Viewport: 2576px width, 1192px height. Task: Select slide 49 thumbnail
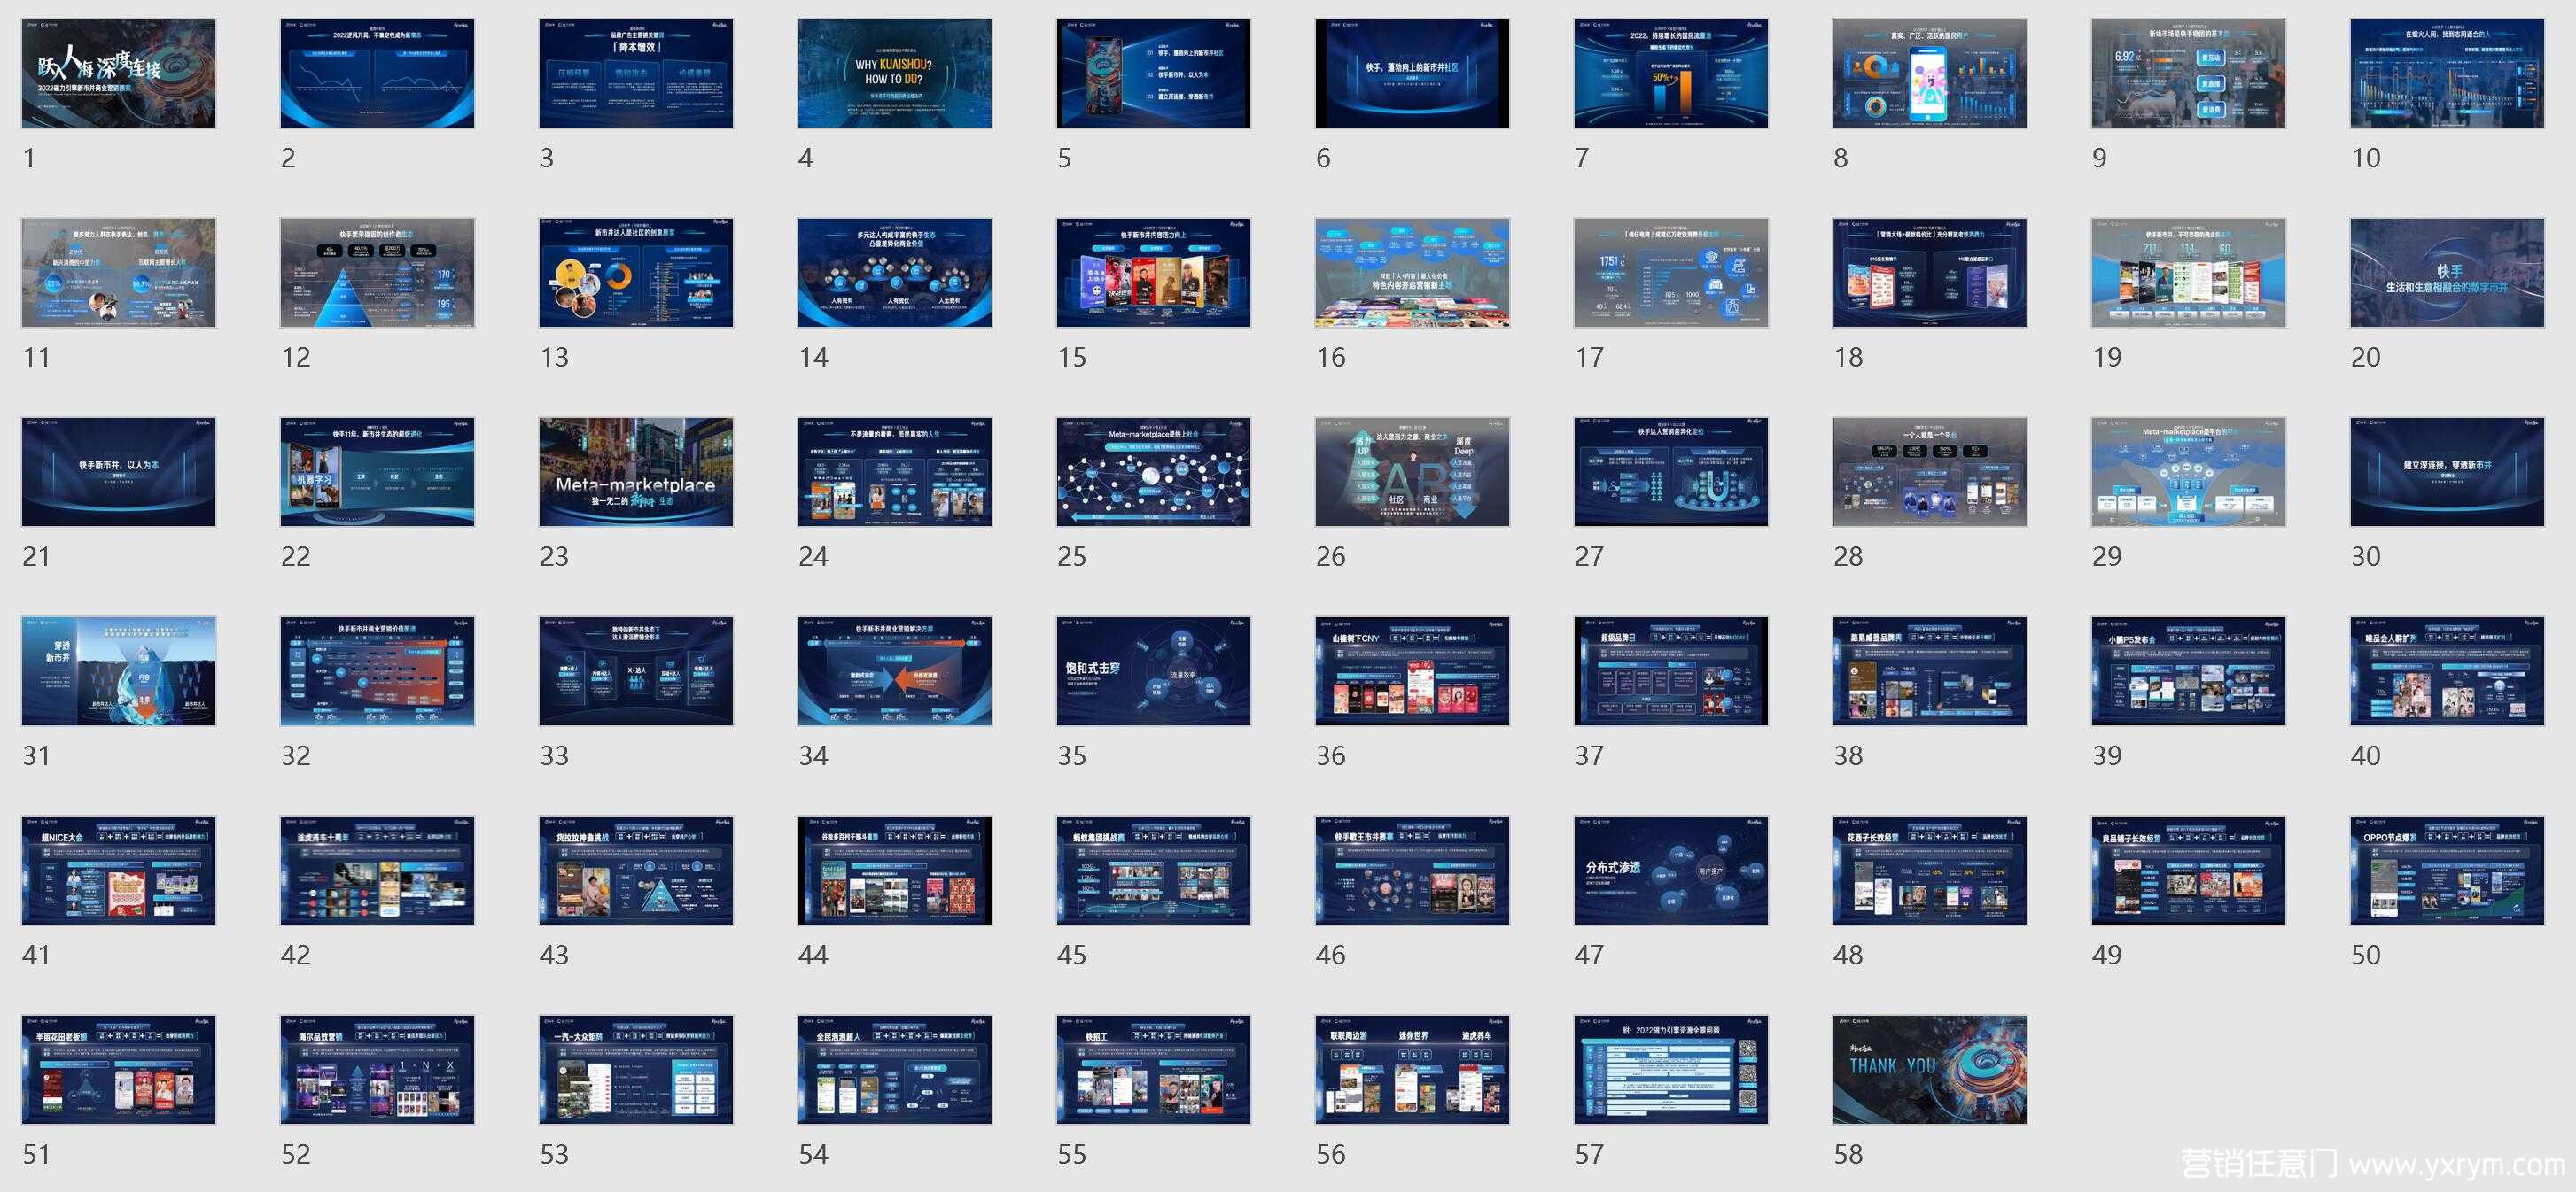[x=2188, y=871]
